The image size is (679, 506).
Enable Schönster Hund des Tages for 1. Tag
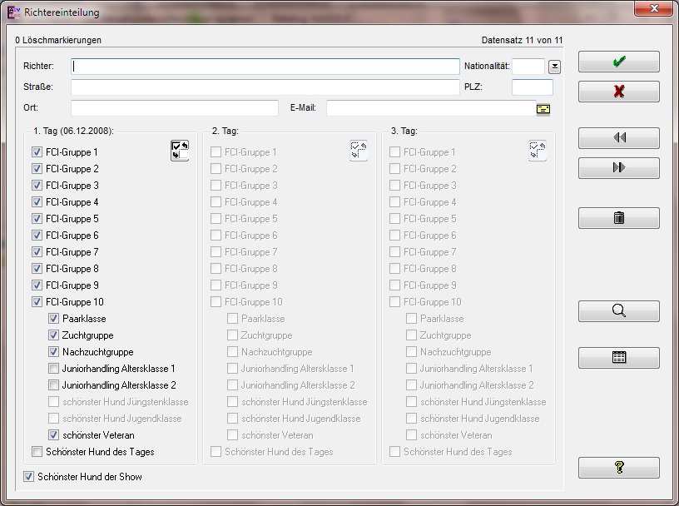37,451
